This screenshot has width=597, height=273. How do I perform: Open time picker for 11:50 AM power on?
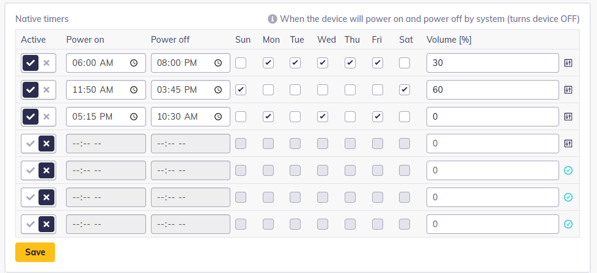pos(134,90)
